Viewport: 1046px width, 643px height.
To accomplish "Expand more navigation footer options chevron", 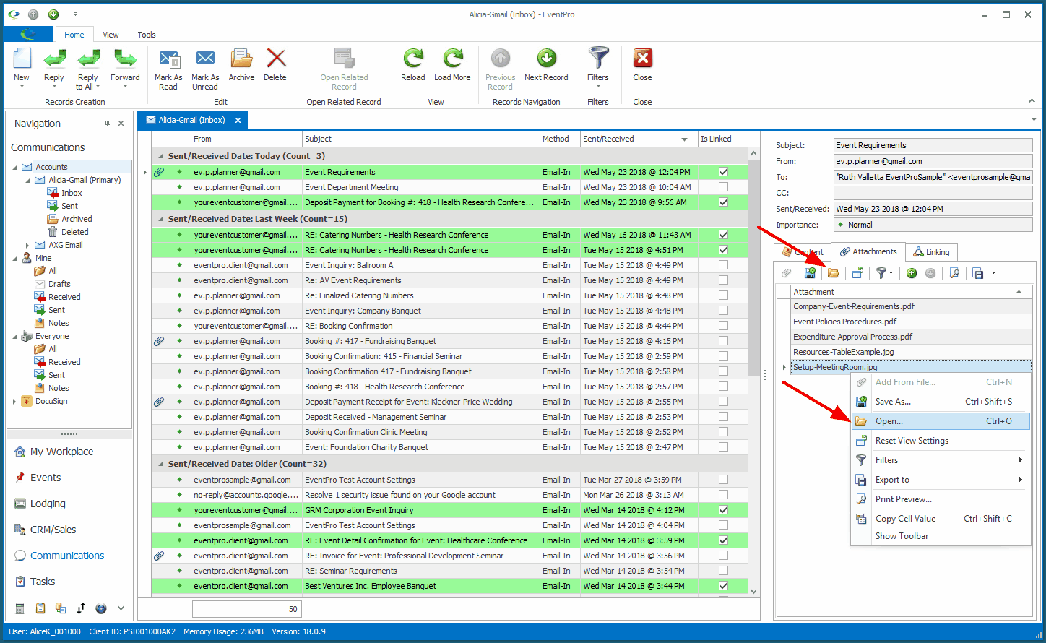I will pos(121,608).
